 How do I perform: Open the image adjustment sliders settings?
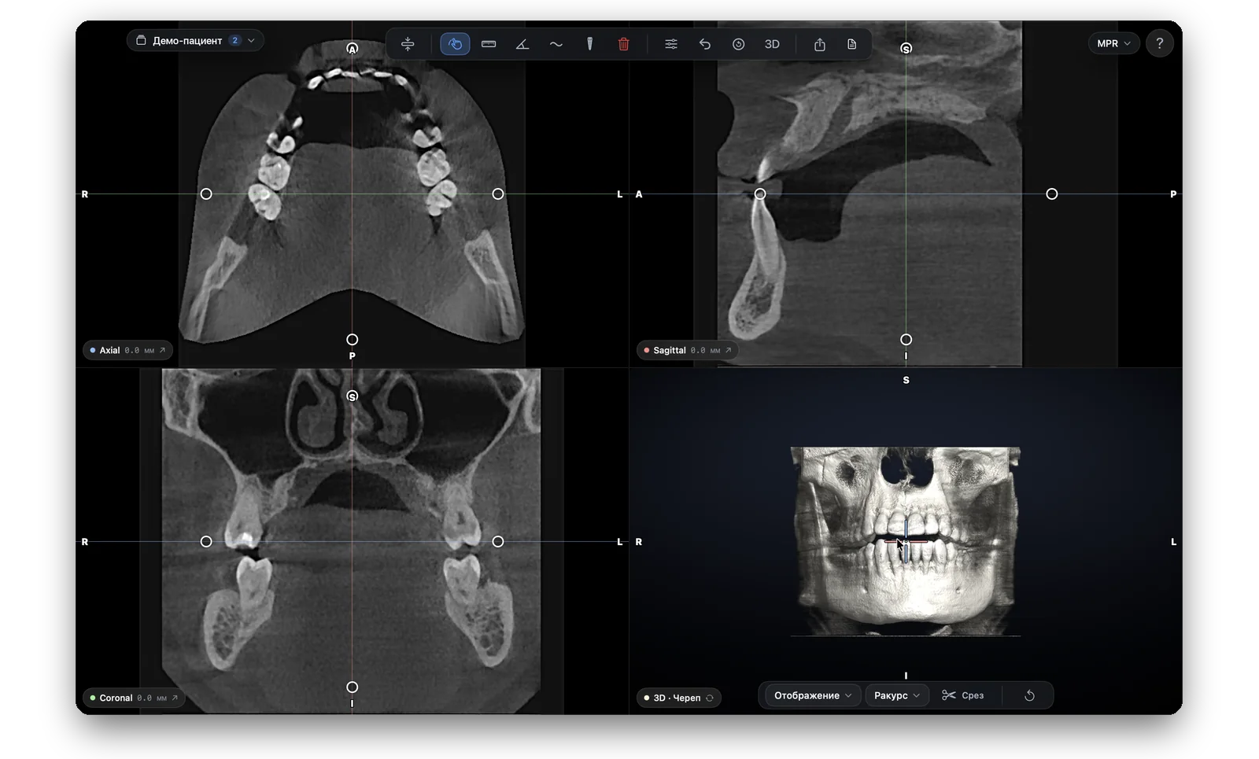pyautogui.click(x=671, y=44)
